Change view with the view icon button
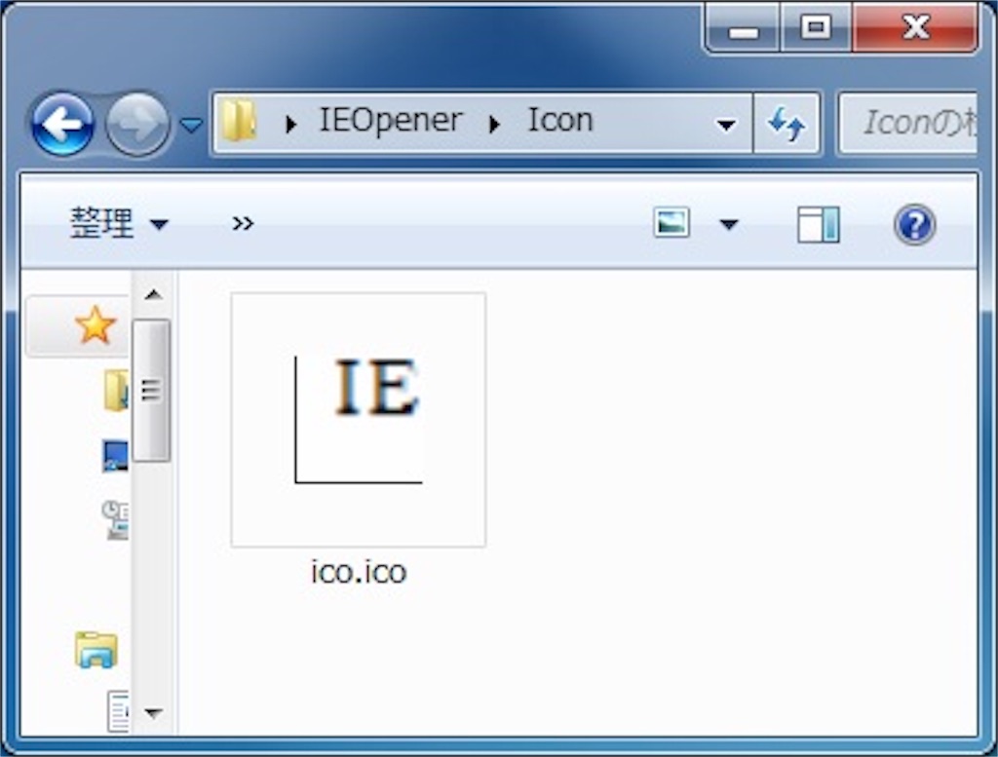 (672, 223)
